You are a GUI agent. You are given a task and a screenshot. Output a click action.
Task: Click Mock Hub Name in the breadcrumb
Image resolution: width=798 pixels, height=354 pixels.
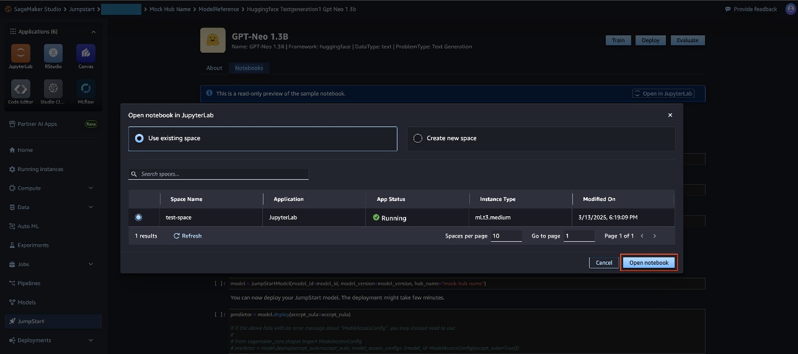click(x=171, y=9)
